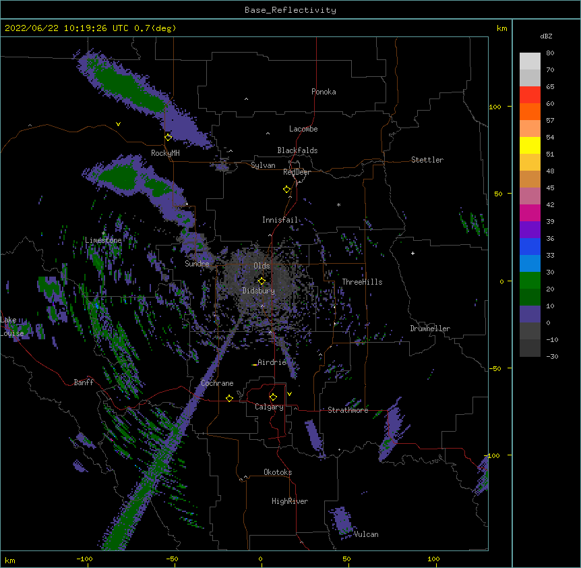This screenshot has width=581, height=568.
Task: Click the Sundre city label
Action: click(197, 264)
